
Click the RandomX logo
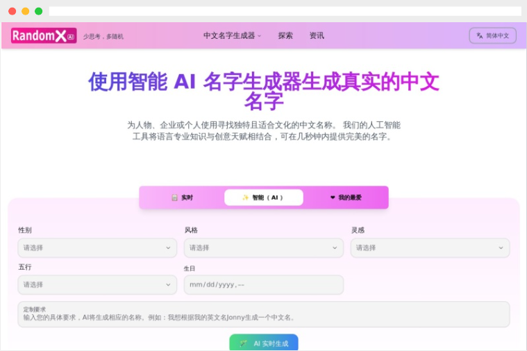click(x=44, y=35)
